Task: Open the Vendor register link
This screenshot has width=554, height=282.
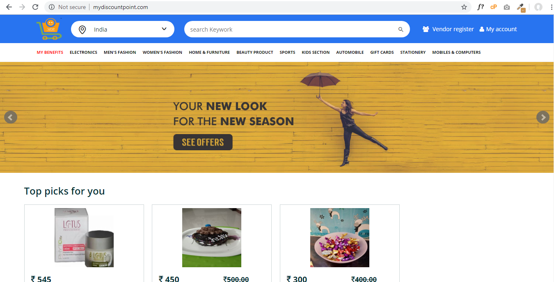Action: click(x=448, y=29)
